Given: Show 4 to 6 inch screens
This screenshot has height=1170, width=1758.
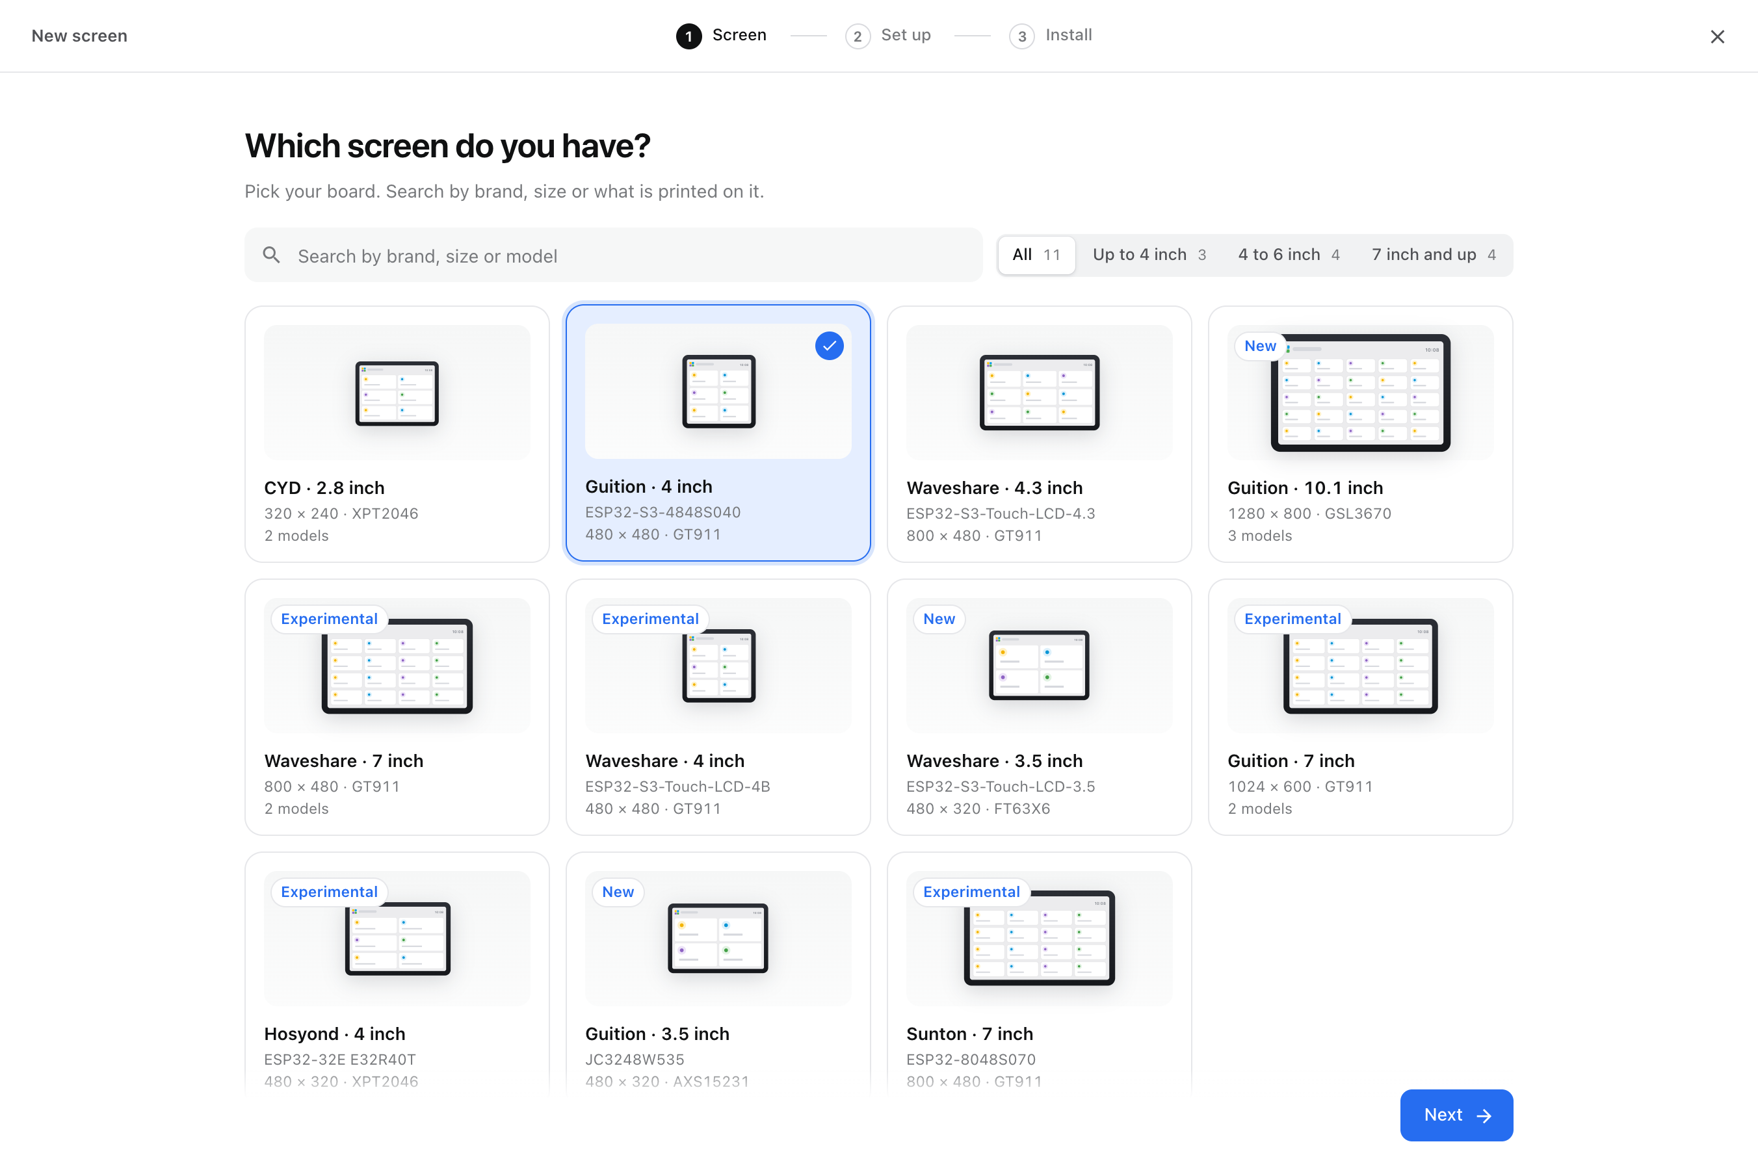Looking at the screenshot, I should (1289, 255).
